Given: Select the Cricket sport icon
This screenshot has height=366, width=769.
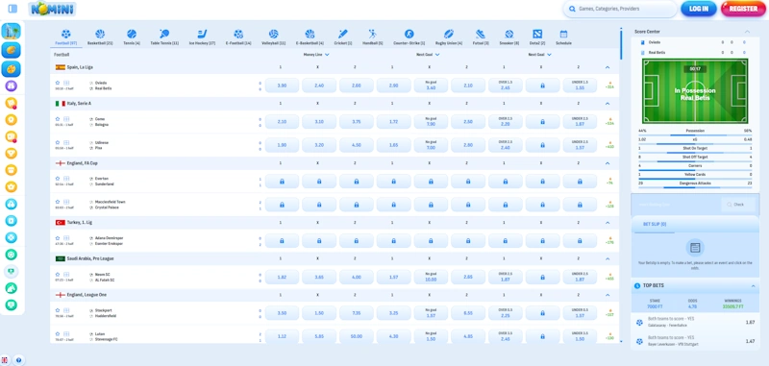Looking at the screenshot, I should pos(343,34).
